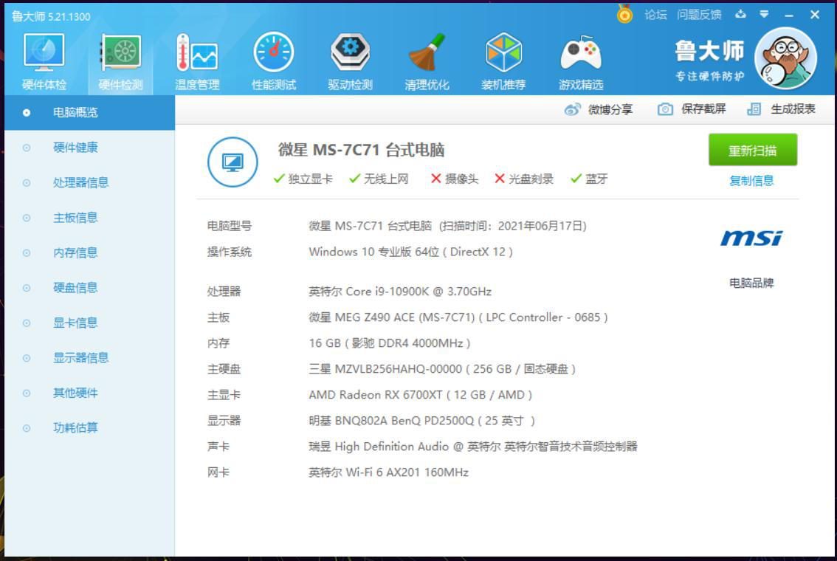Open 驱动检测 driver detection icon
Image resolution: width=837 pixels, height=561 pixels.
tap(350, 61)
